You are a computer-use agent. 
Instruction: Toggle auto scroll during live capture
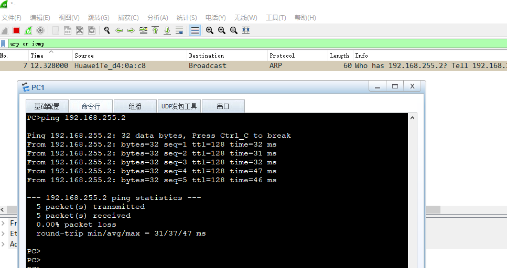click(179, 30)
